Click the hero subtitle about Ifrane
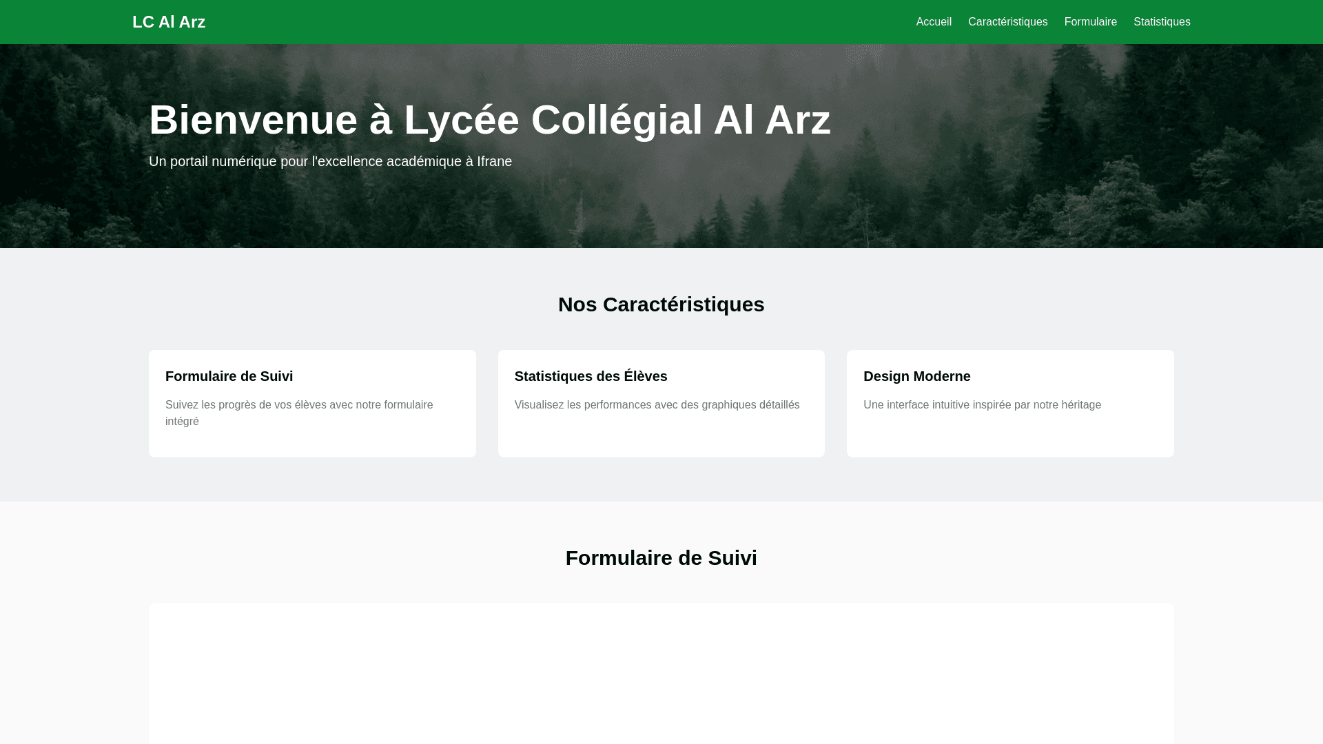Image resolution: width=1323 pixels, height=744 pixels. [330, 161]
